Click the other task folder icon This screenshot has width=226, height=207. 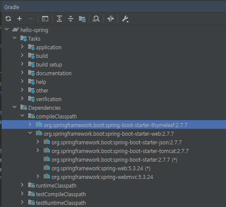31,90
